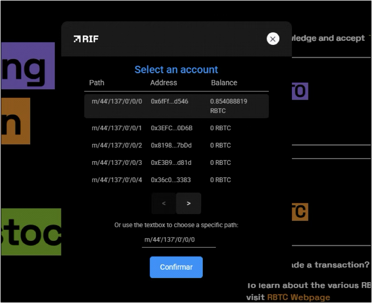Click 0 RBTC balance of 0x36c0...3383
Screen dimensions: 372x303
(220, 180)
